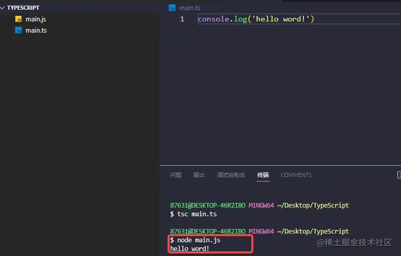Click the first 87631@DESKTOP-46R2IBO prompt text
This screenshot has height=256, width=401.
(208, 205)
